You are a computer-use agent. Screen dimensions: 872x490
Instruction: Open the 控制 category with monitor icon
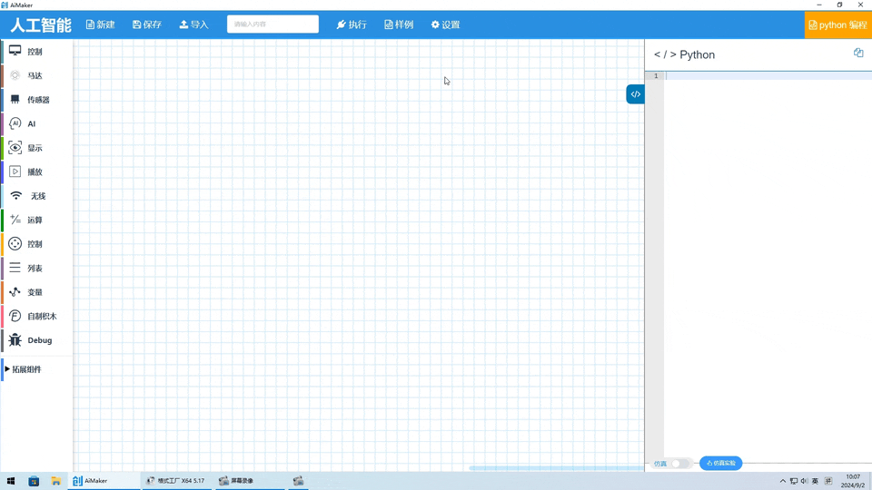coord(36,51)
